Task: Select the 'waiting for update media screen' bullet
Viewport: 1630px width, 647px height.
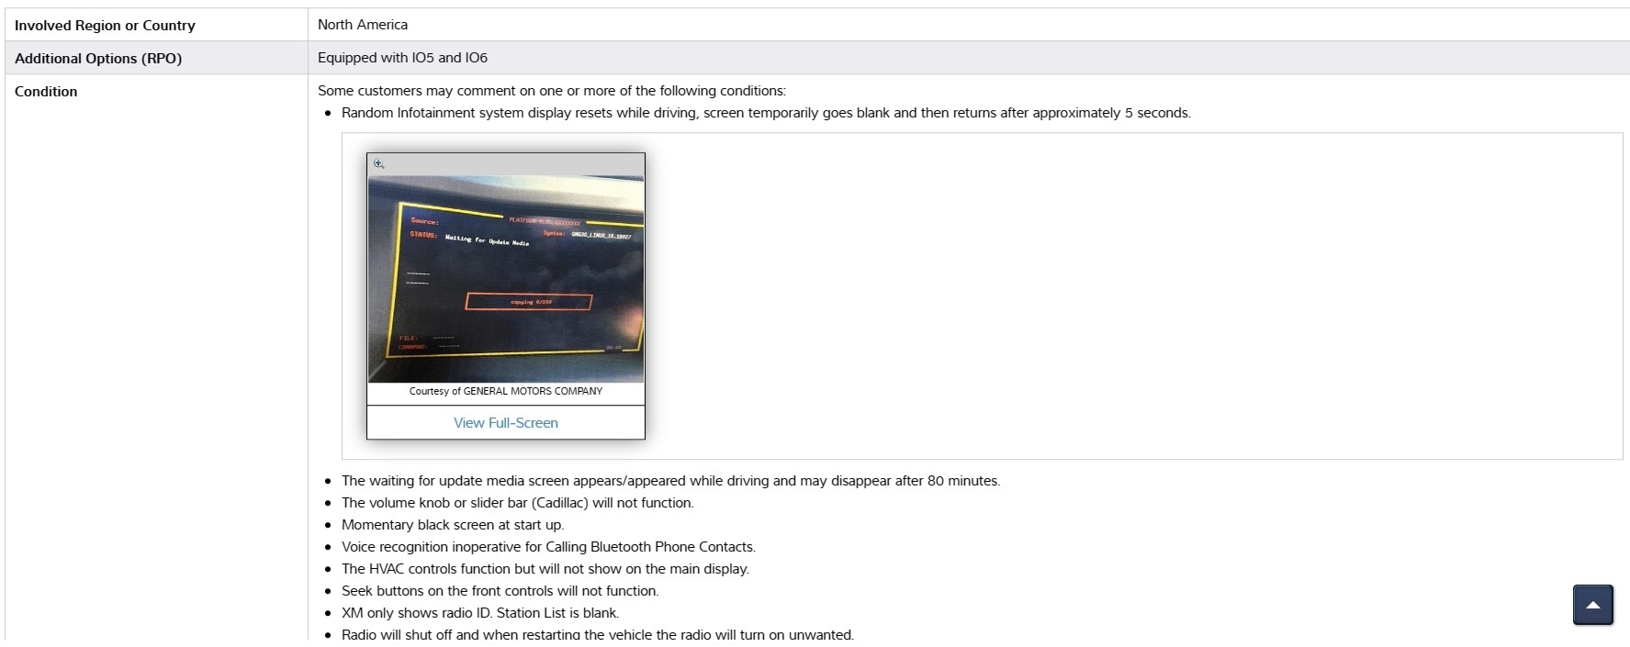Action: 670,481
